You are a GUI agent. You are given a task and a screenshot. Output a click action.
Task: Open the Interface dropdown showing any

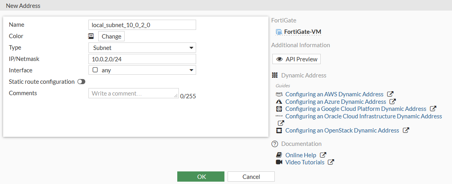(x=142, y=70)
